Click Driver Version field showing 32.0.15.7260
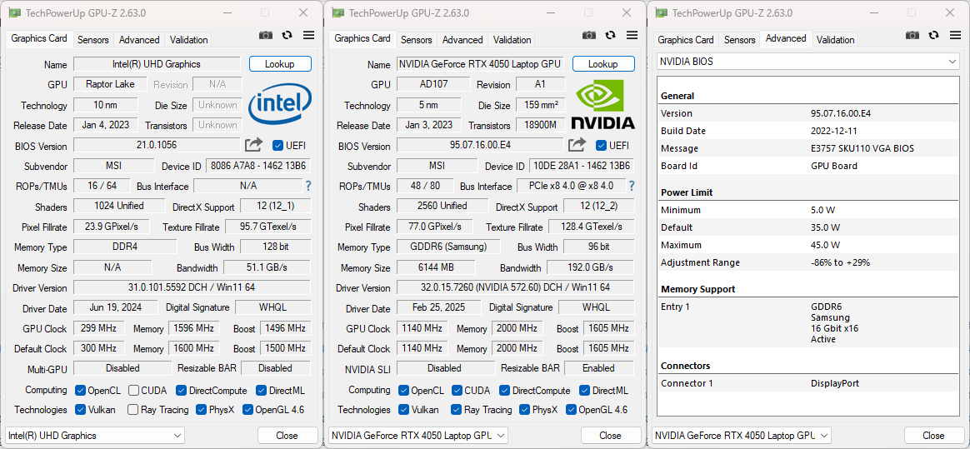The image size is (970, 449). [x=515, y=287]
